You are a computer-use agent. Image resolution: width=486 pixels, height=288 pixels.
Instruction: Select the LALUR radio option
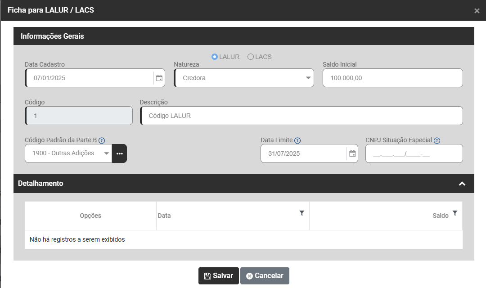[x=215, y=57]
